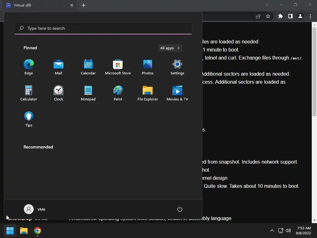The width and height of the screenshot is (317, 238).
Task: Open the Calculator app
Action: click(29, 93)
